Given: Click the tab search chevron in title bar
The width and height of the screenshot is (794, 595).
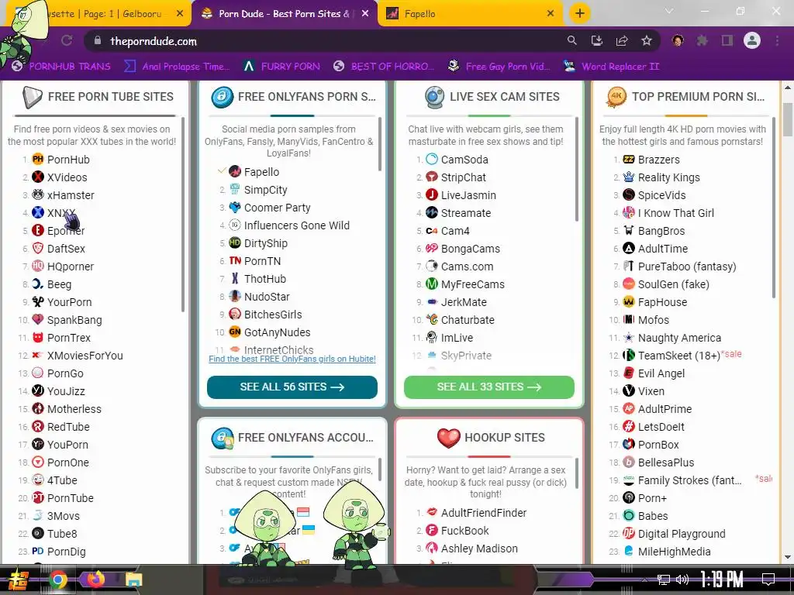Looking at the screenshot, I should (669, 11).
